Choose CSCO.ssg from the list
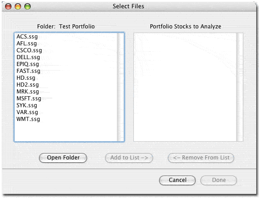Image resolution: width=259 pixels, height=198 pixels. 29,50
